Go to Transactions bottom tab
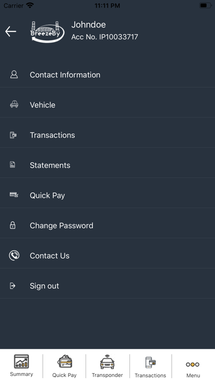Image resolution: width=215 pixels, height=383 pixels. (150, 365)
